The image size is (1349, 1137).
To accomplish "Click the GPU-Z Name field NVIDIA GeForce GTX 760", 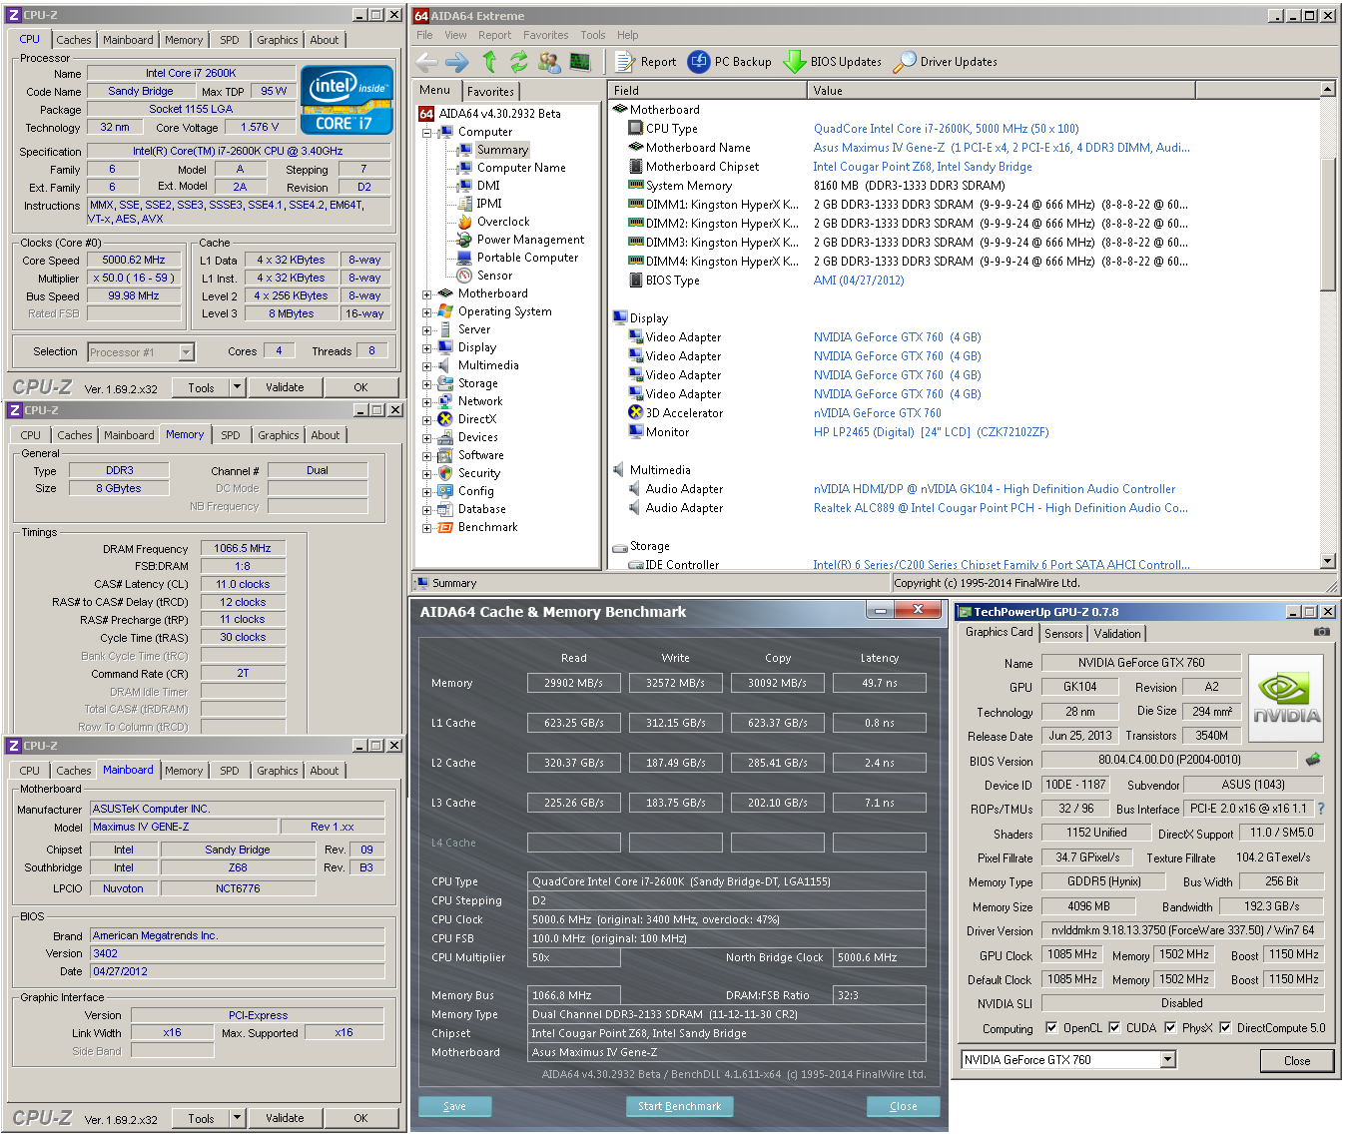I will 1141,663.
